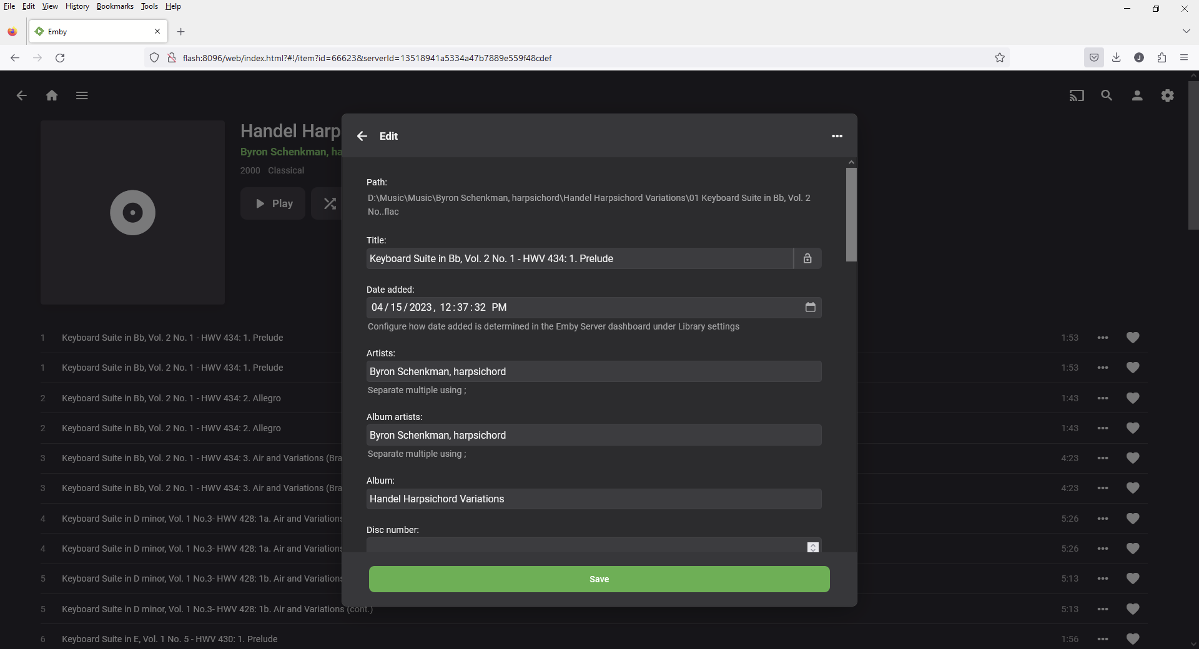Click the cast to device icon
1199x649 pixels.
click(x=1076, y=95)
